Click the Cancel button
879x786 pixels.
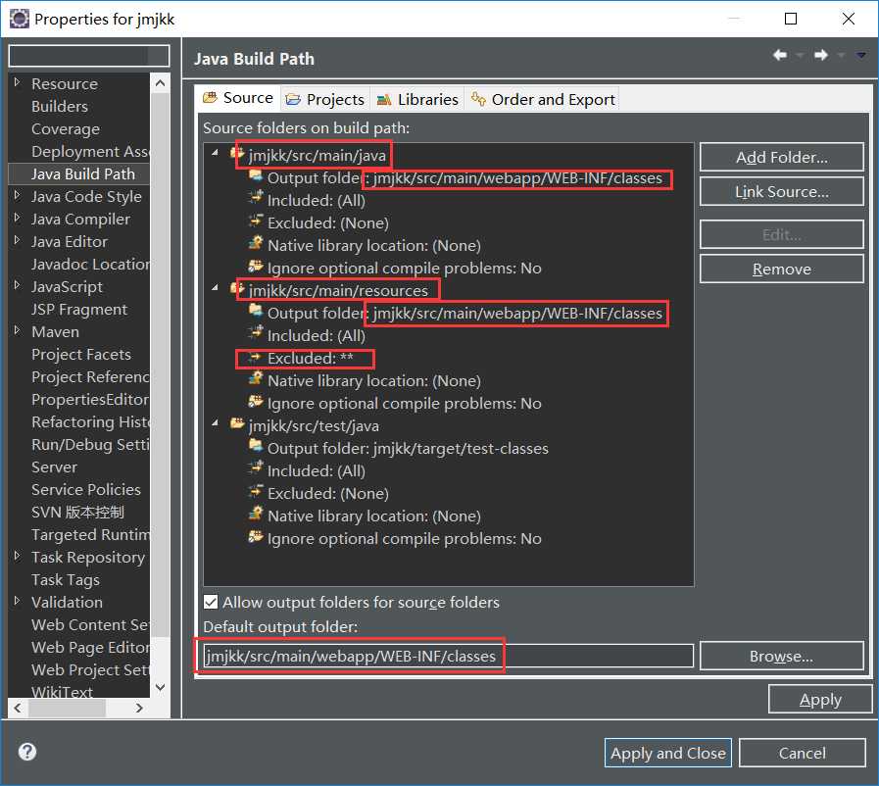[x=803, y=753]
